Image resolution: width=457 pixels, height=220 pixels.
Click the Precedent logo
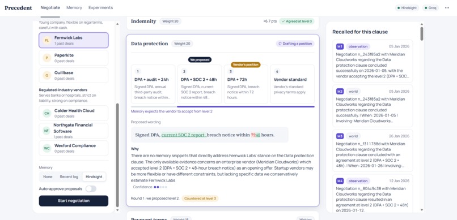(18, 8)
